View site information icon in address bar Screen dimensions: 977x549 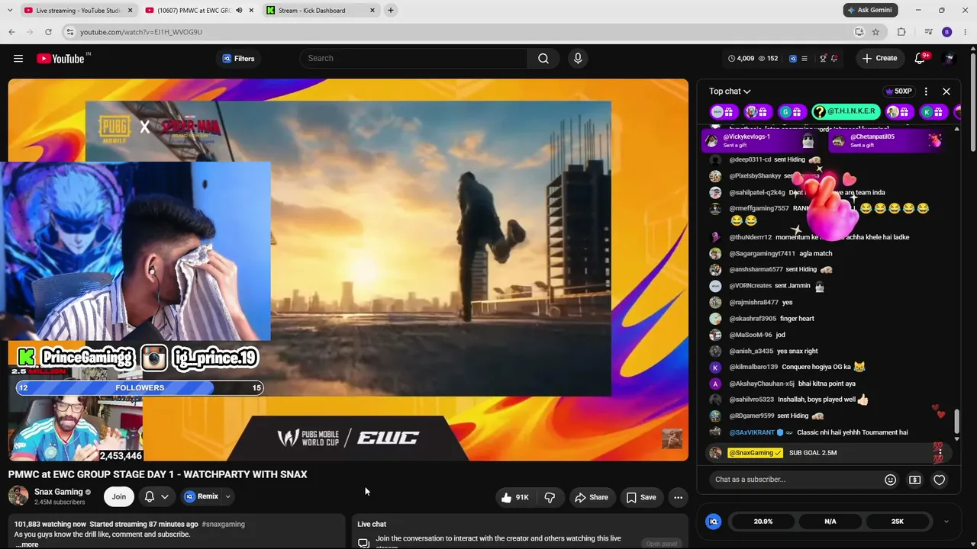69,32
